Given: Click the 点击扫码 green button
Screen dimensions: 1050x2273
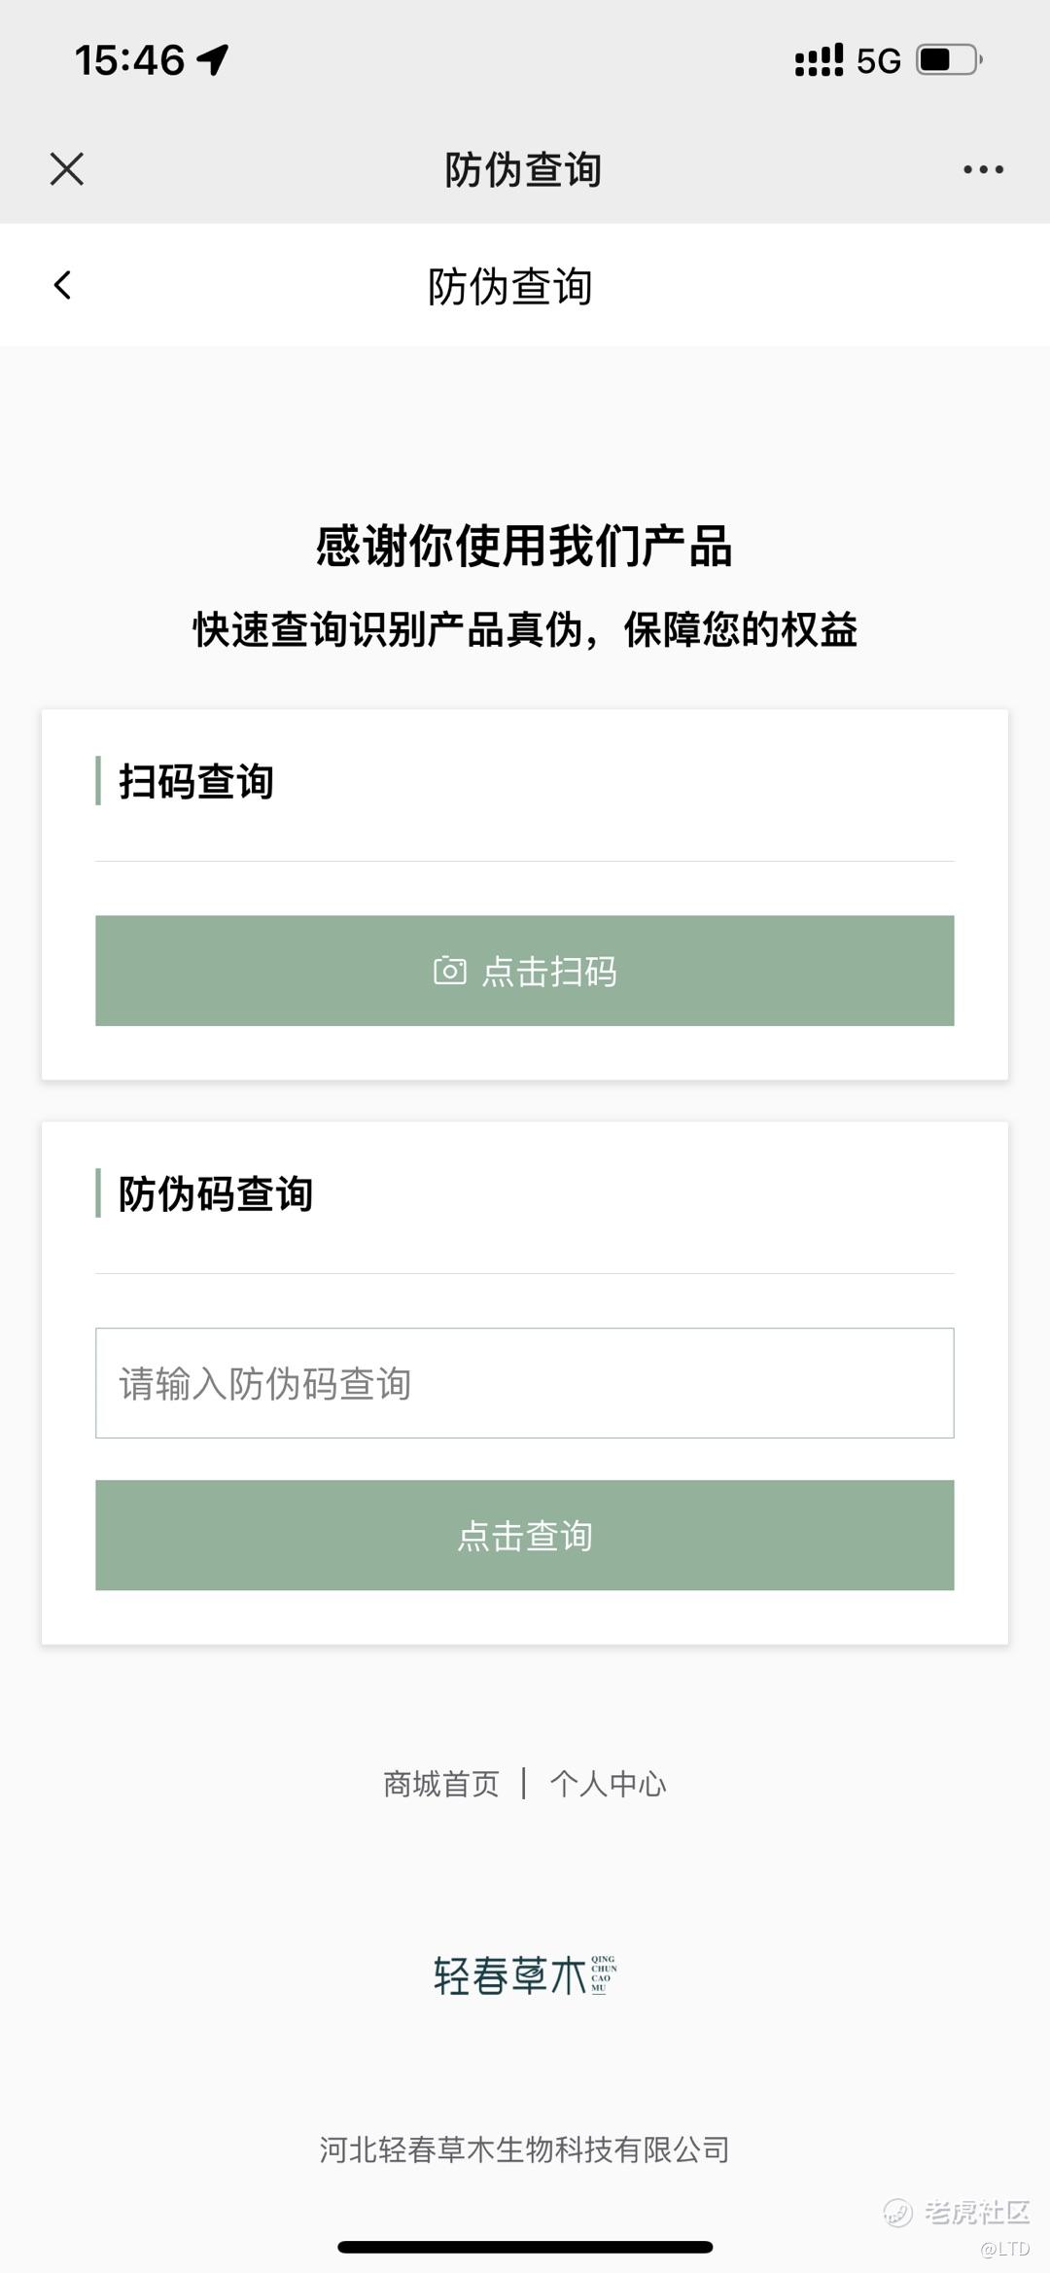Looking at the screenshot, I should point(524,971).
